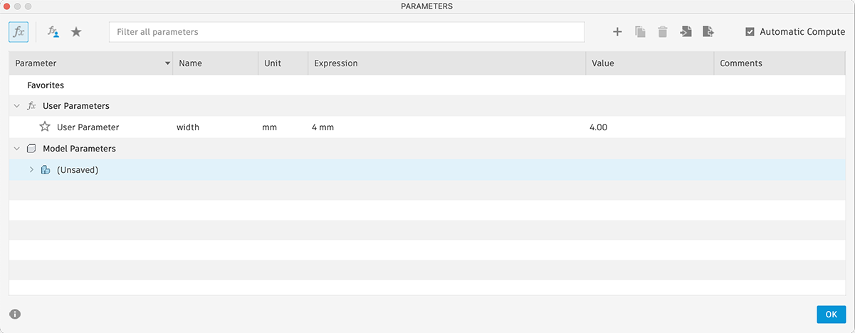Select the (Unsaved) row label

coord(78,170)
